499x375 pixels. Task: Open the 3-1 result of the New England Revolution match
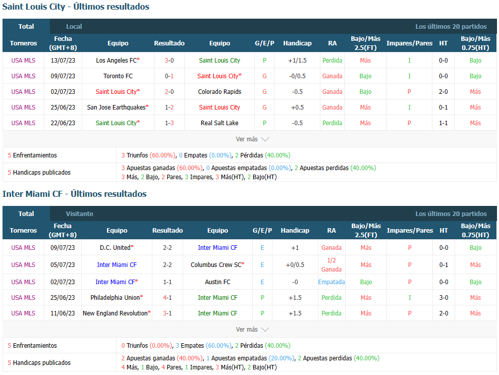[168, 313]
